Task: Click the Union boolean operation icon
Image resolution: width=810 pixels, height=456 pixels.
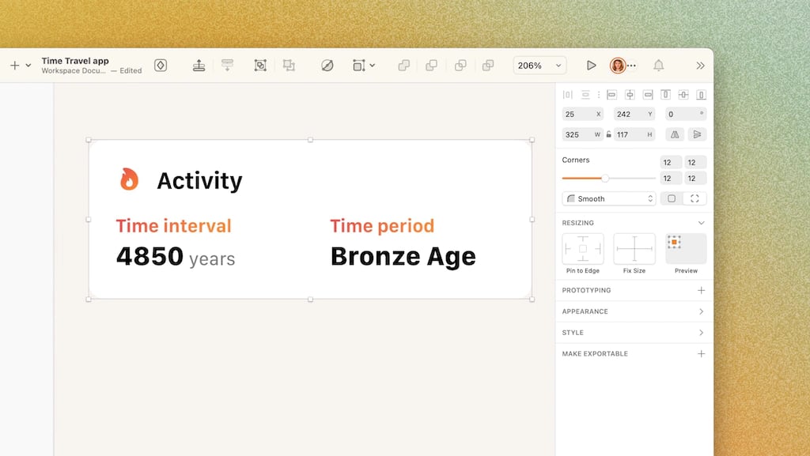Action: point(404,66)
